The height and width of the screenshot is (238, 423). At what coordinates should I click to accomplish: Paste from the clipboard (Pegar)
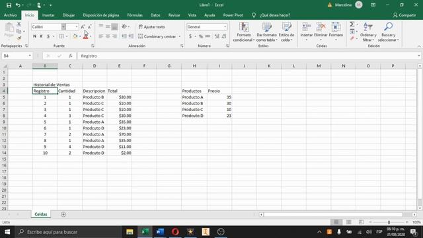pos(9,30)
